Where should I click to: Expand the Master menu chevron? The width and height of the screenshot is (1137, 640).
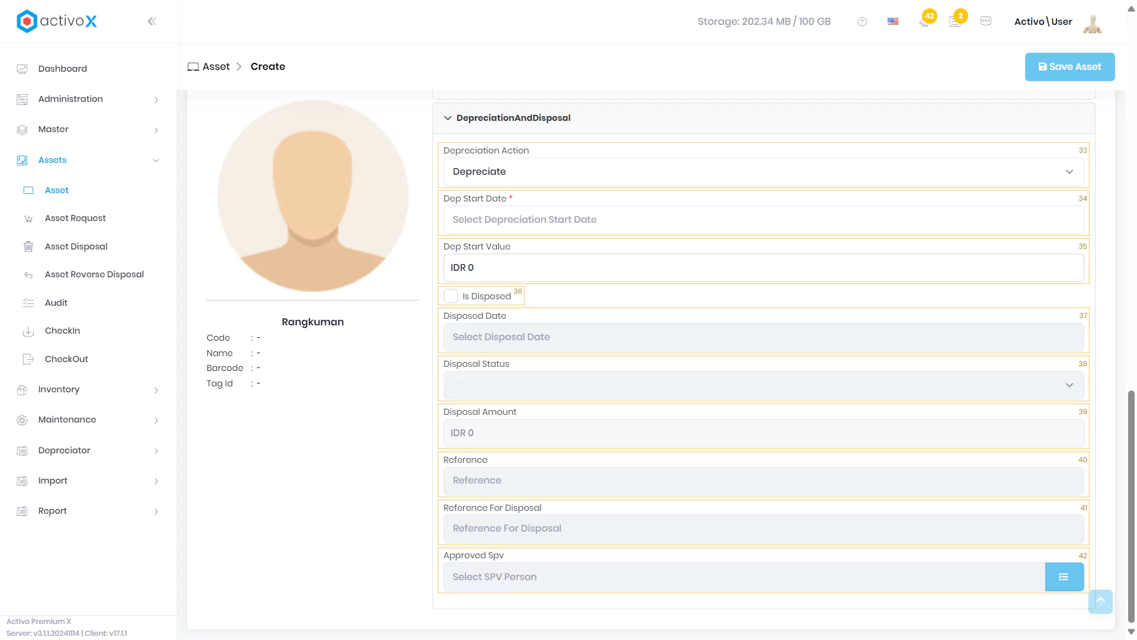pyautogui.click(x=156, y=130)
